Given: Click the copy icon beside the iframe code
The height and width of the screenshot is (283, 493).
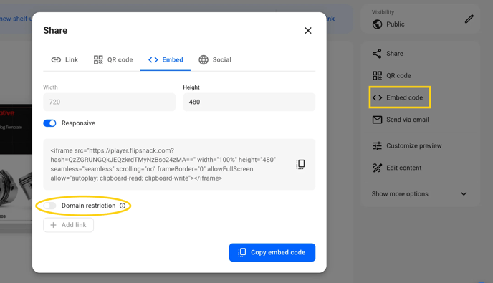Looking at the screenshot, I should 300,164.
